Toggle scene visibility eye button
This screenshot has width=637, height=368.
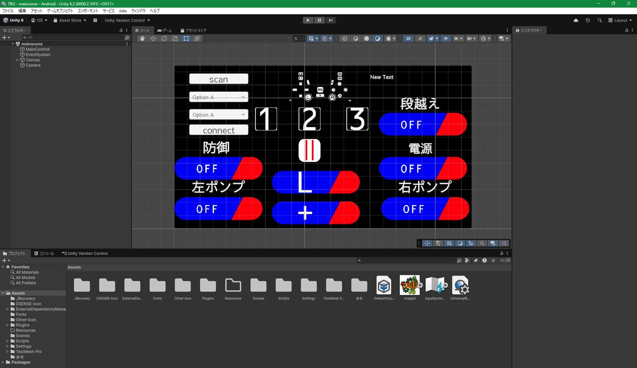(x=445, y=38)
